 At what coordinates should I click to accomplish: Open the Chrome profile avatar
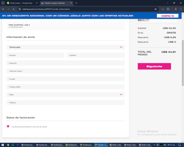tap(176, 9)
